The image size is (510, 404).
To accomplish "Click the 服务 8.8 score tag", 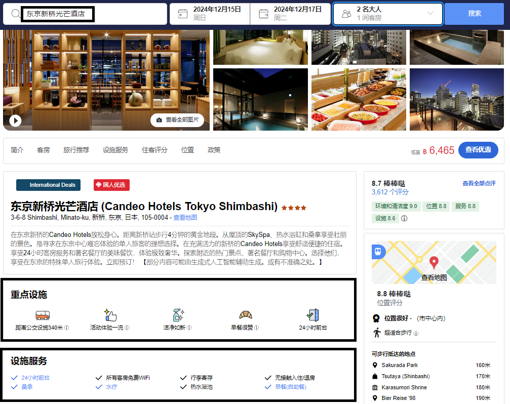I will pos(465,206).
